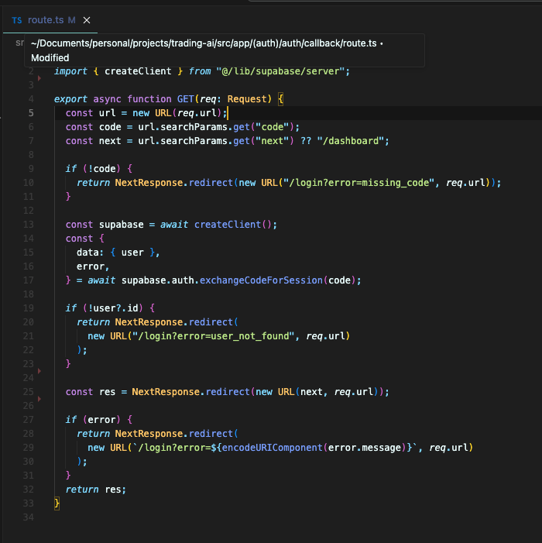Click exchangeCodeForSession method call
Viewport: 542px width, 543px height.
click(x=261, y=280)
